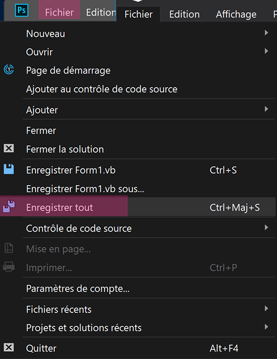Open the highlighted pink Fichier menu
The image size is (277, 359).
tap(59, 11)
